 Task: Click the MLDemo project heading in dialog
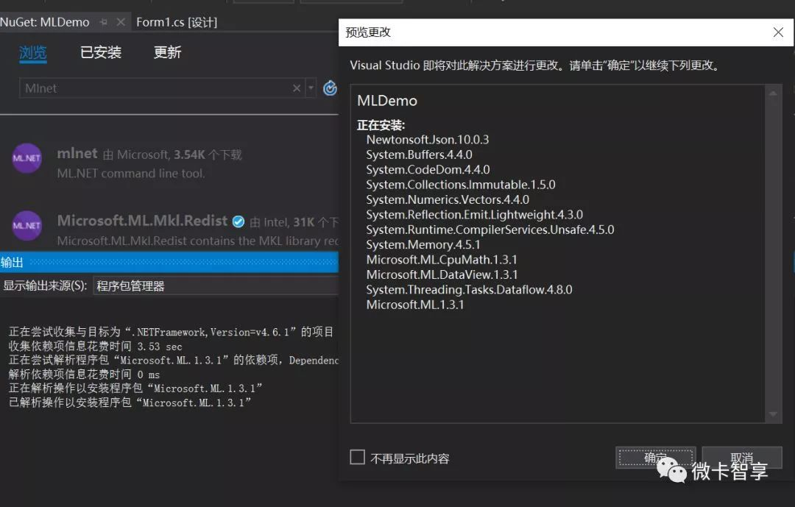(387, 101)
